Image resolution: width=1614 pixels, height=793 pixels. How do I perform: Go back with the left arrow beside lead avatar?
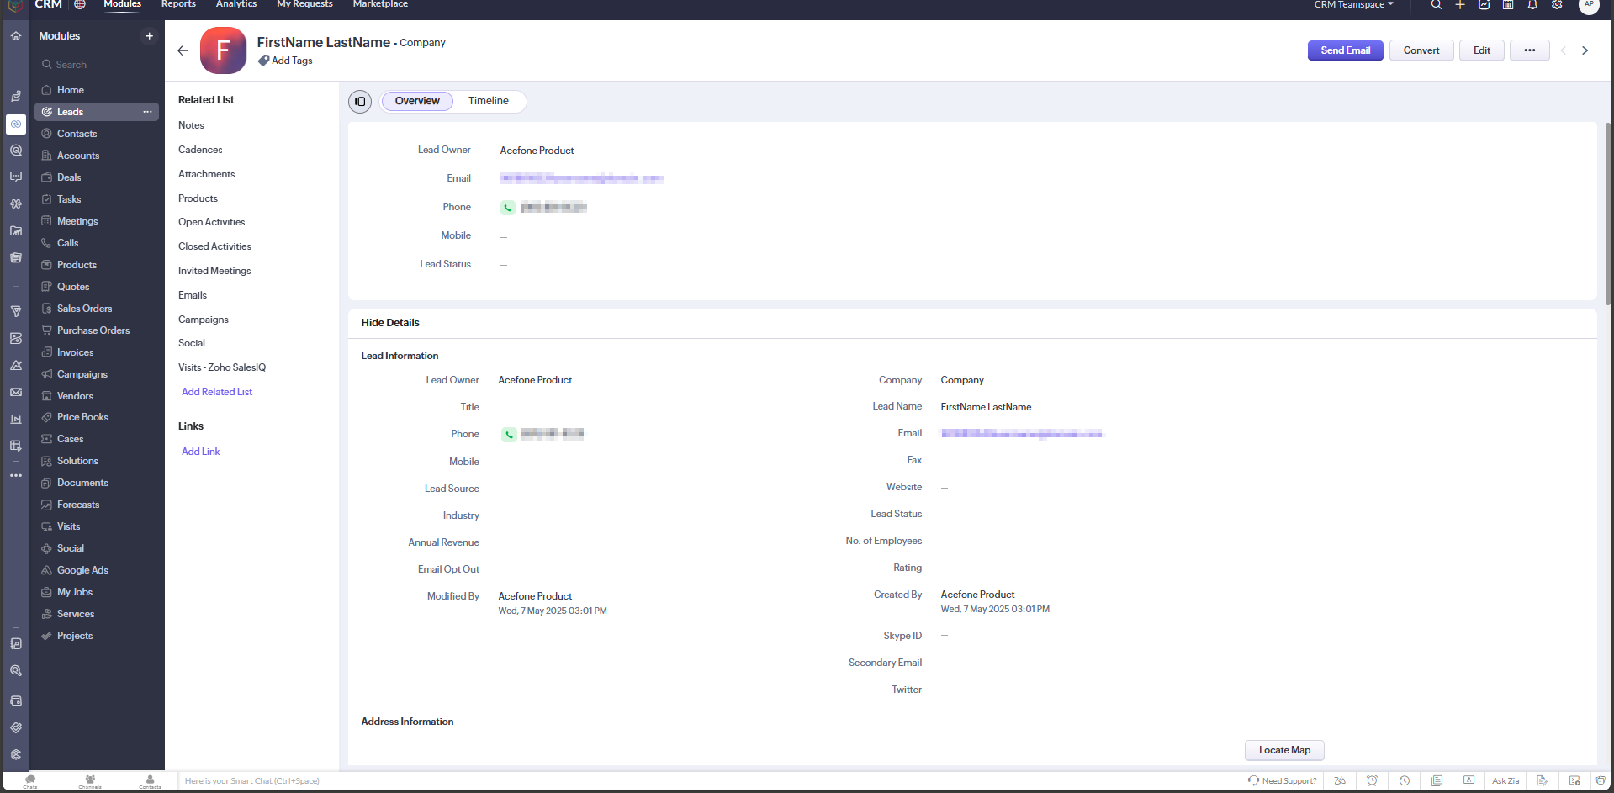click(183, 50)
